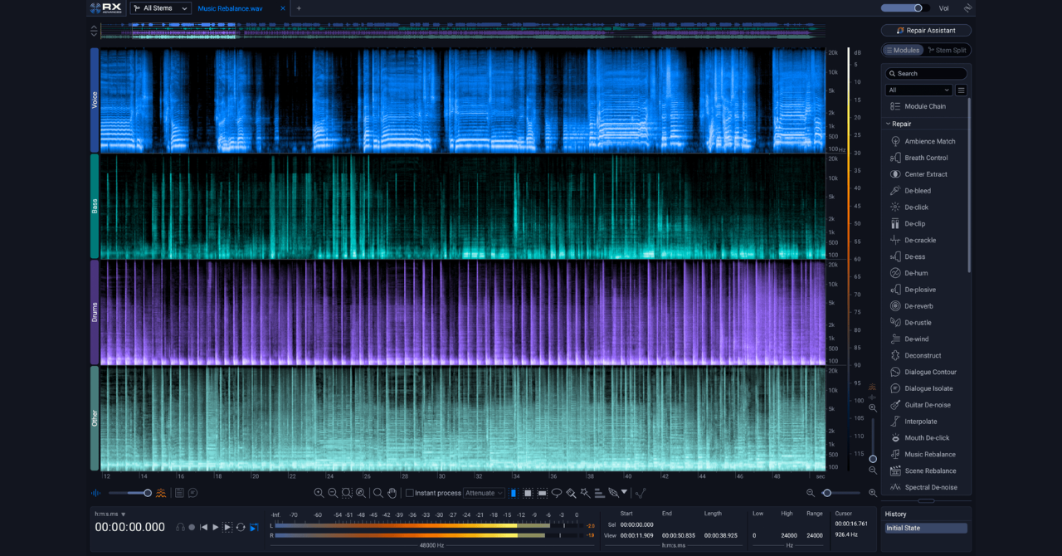This screenshot has height=556, width=1062.
Task: Expand the Attenuate process mode dropdown
Action: click(485, 493)
